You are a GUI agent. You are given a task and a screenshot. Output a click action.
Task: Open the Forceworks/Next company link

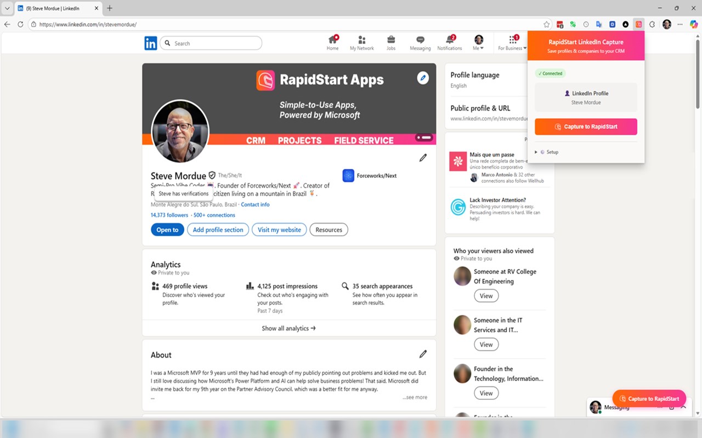pos(369,176)
